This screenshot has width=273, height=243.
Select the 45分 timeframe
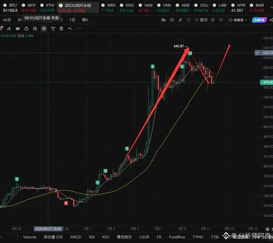tap(7, 20)
